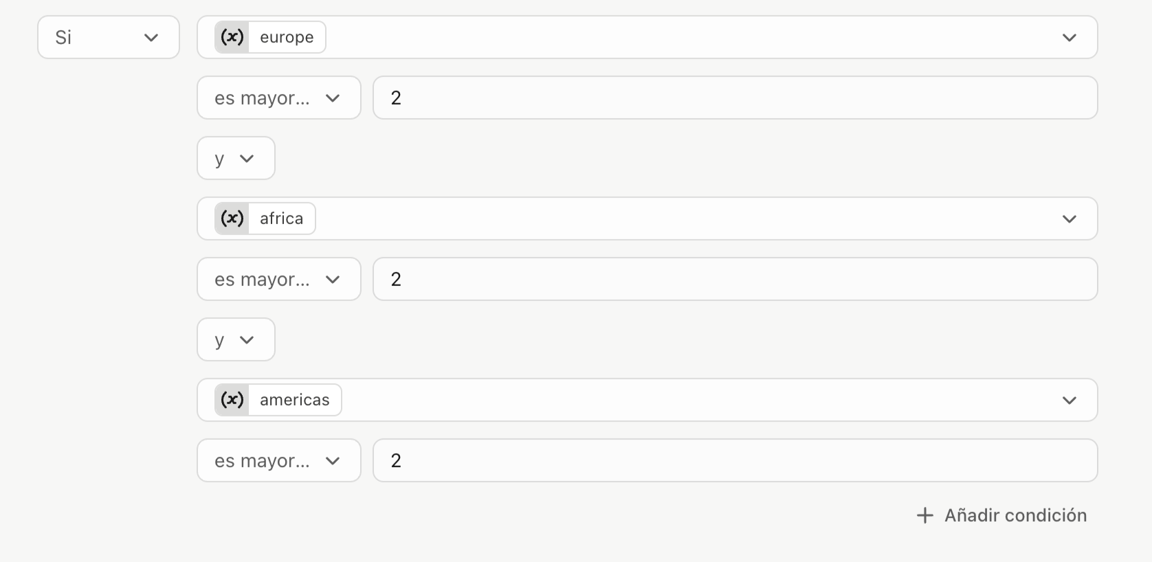Select the africa variable chip

[x=265, y=218]
